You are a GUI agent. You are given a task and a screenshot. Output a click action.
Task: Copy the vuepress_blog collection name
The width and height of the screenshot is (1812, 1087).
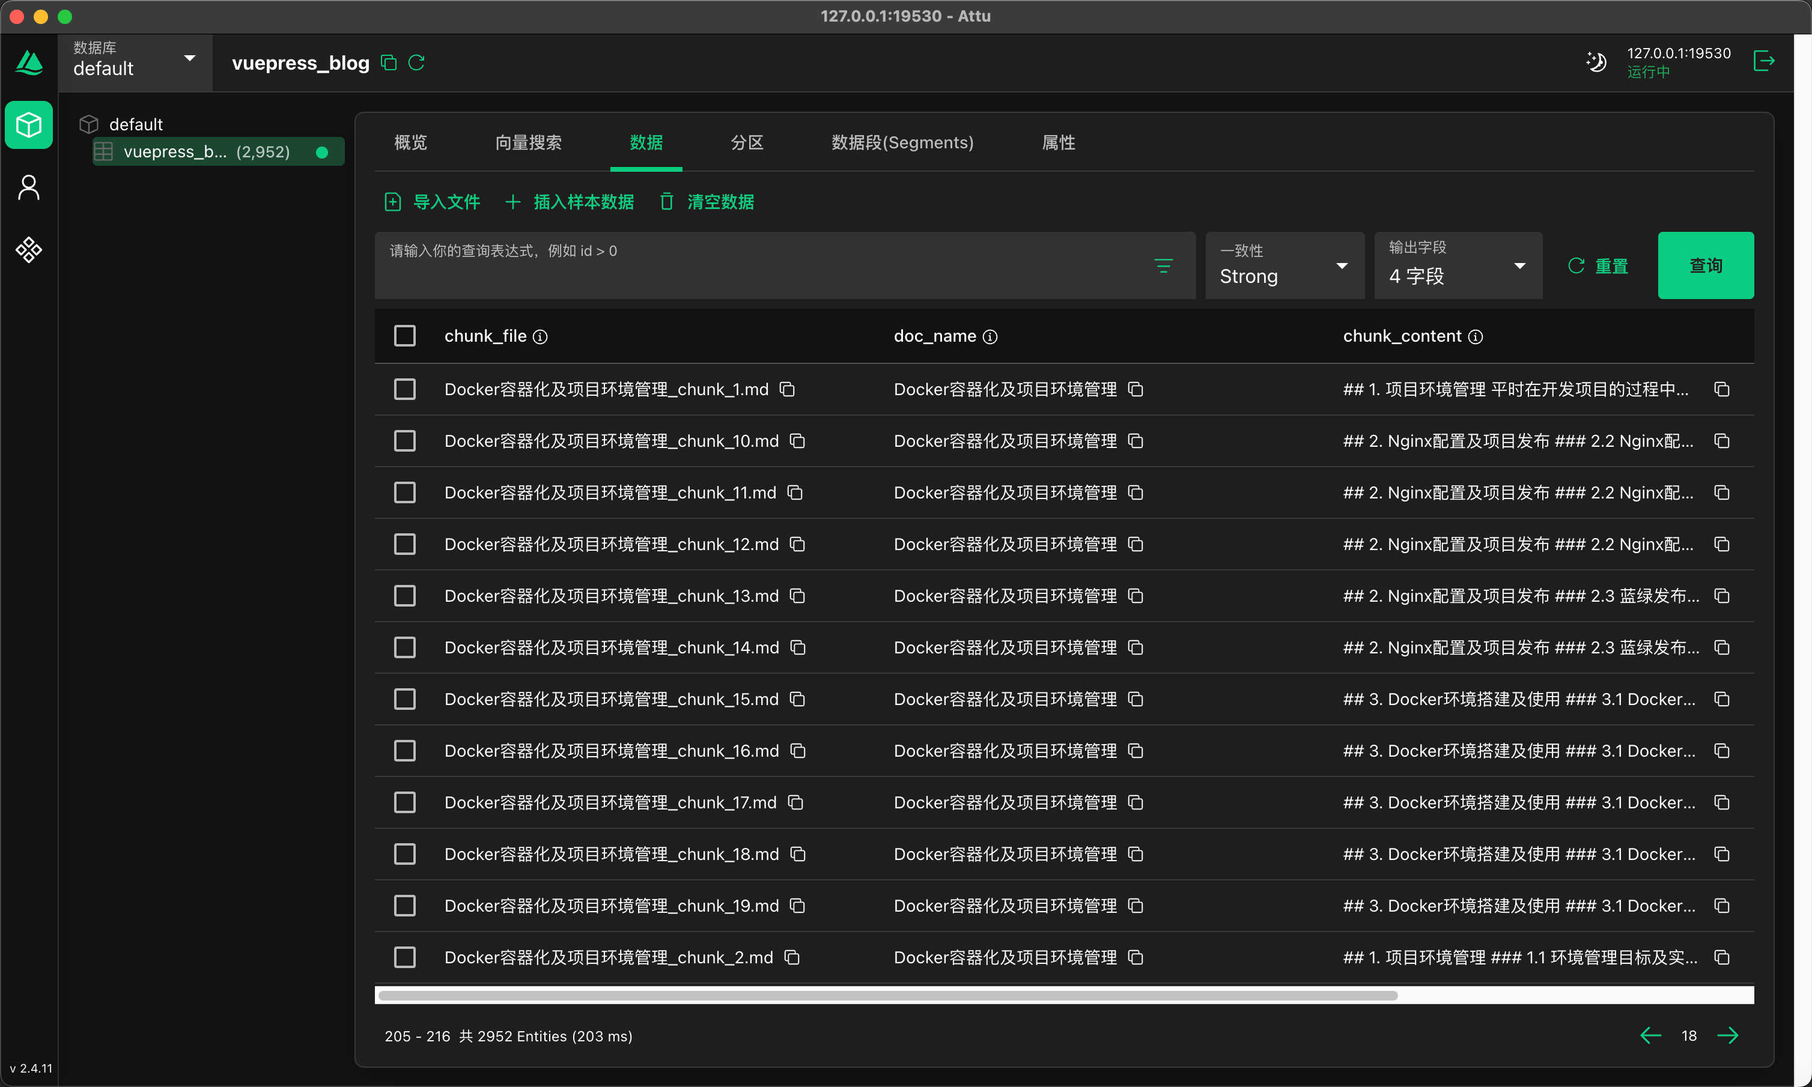pyautogui.click(x=389, y=63)
